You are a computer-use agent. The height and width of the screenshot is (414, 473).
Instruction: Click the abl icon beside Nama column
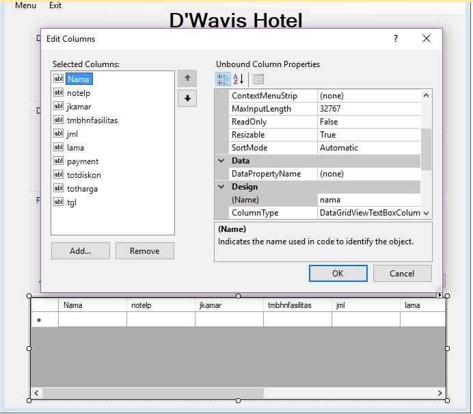[x=58, y=79]
